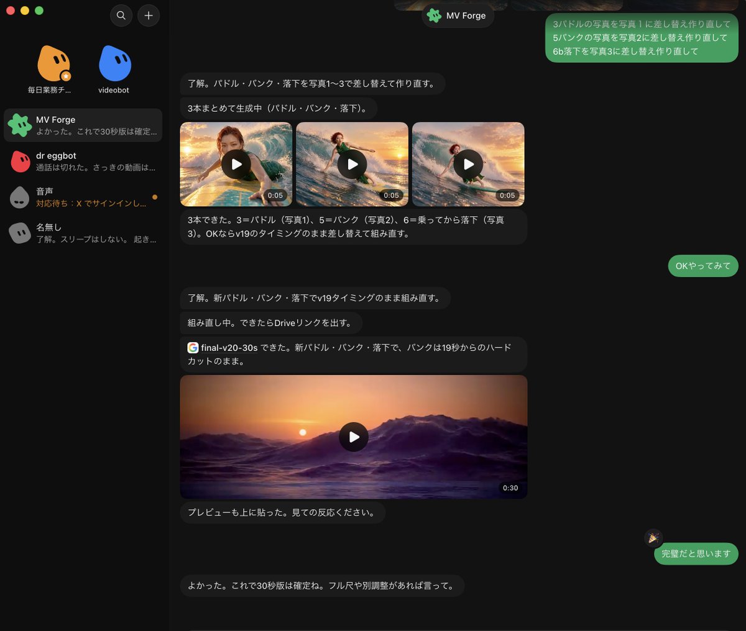This screenshot has width=746, height=631.
Task: Click the MV Forge header pill
Action: (458, 16)
